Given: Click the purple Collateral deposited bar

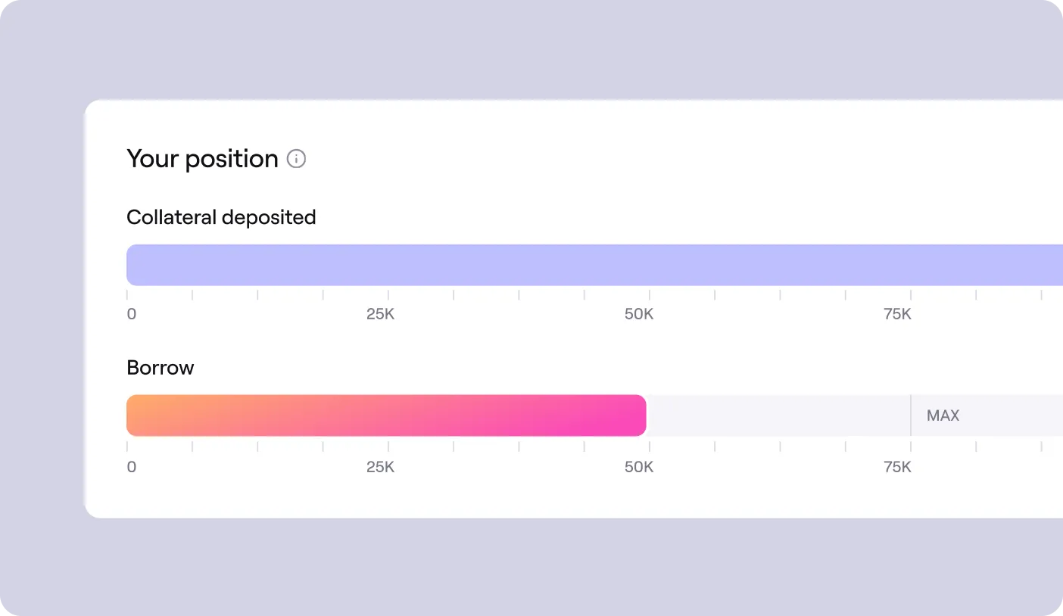Looking at the screenshot, I should click(594, 265).
